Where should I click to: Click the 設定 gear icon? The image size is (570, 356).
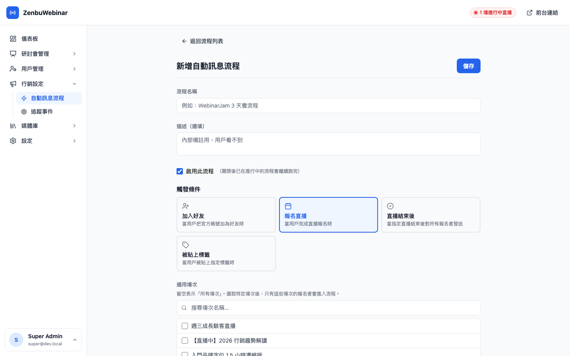click(12, 141)
